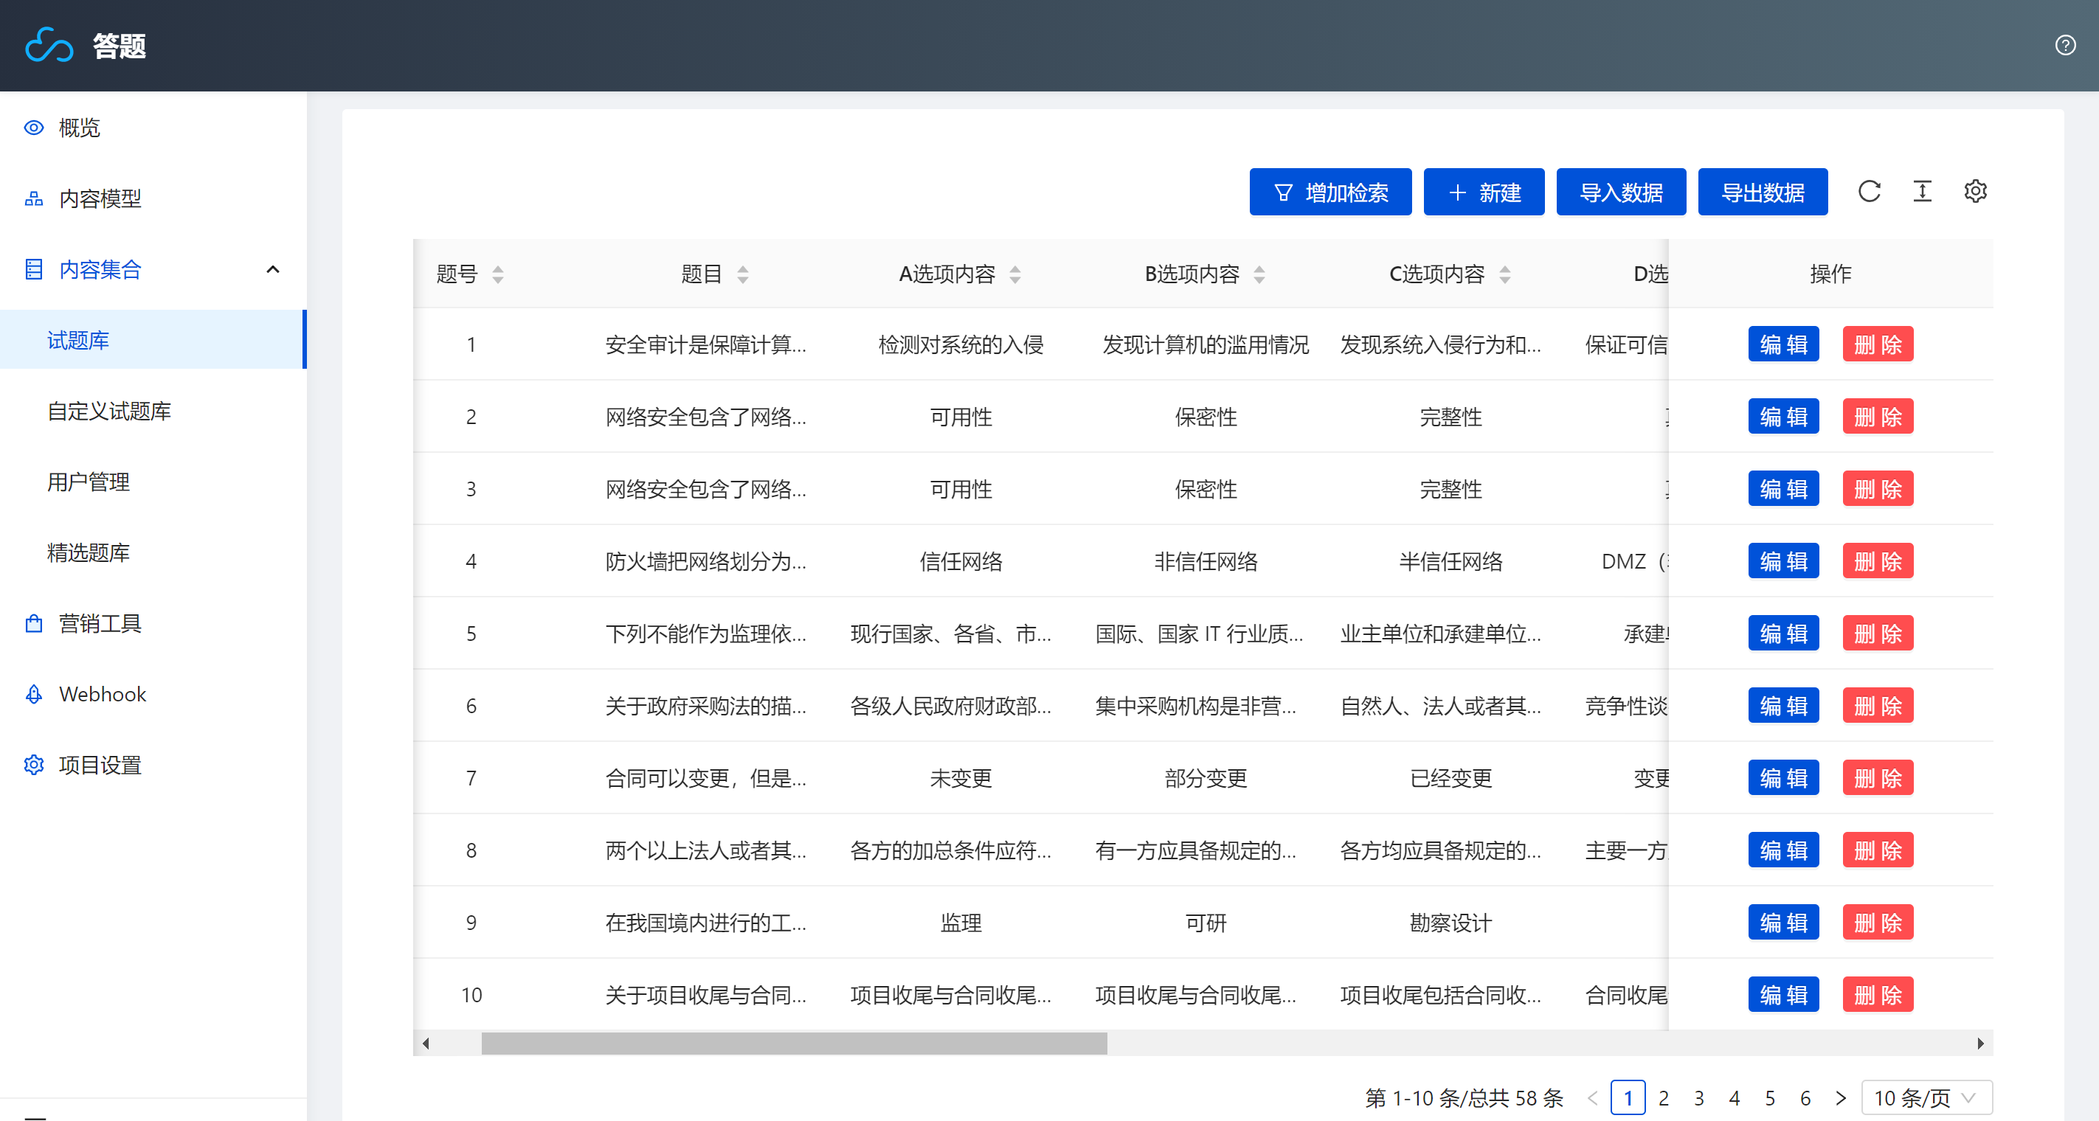Screen dimensions: 2099x1121
Task: Collapse the 内容集合 menu group
Action: coord(273,270)
